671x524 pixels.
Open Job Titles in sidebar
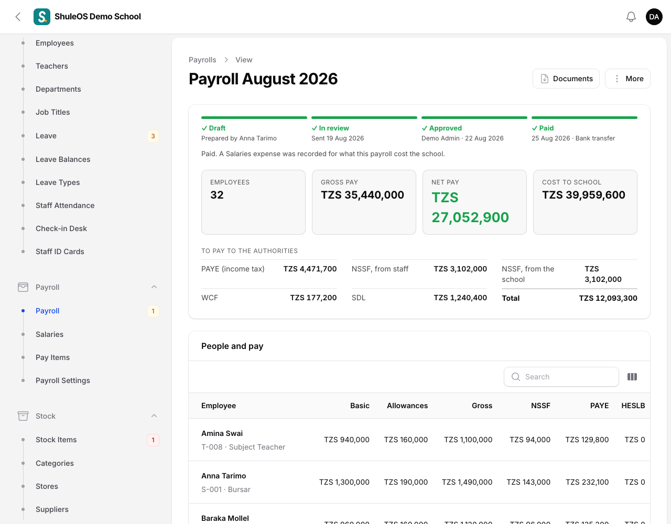pos(52,112)
